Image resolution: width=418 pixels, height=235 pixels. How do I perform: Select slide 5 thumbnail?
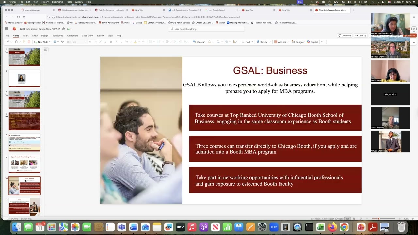click(24, 78)
